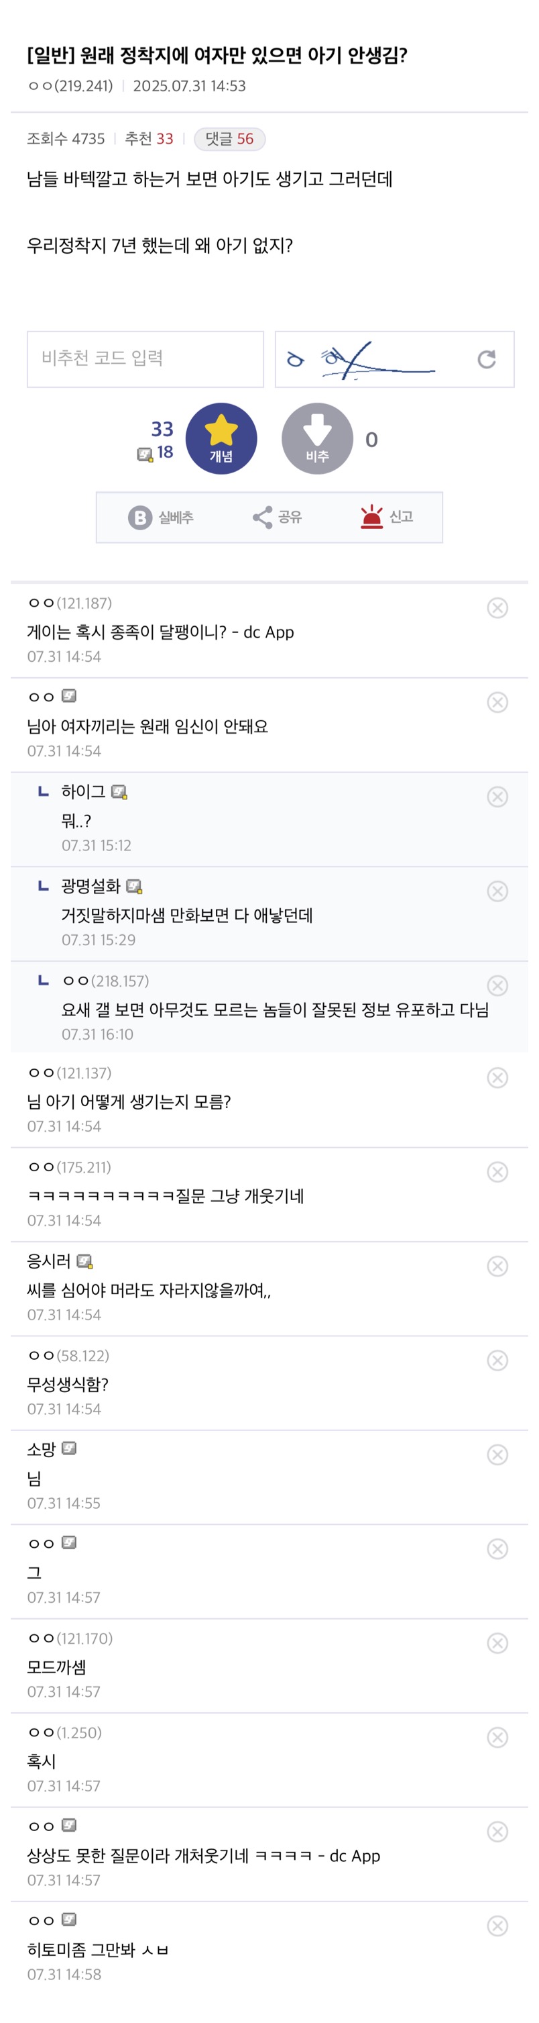Delete the 무성생식함? comment
Screen dimensions: 539x2023
tap(497, 1360)
